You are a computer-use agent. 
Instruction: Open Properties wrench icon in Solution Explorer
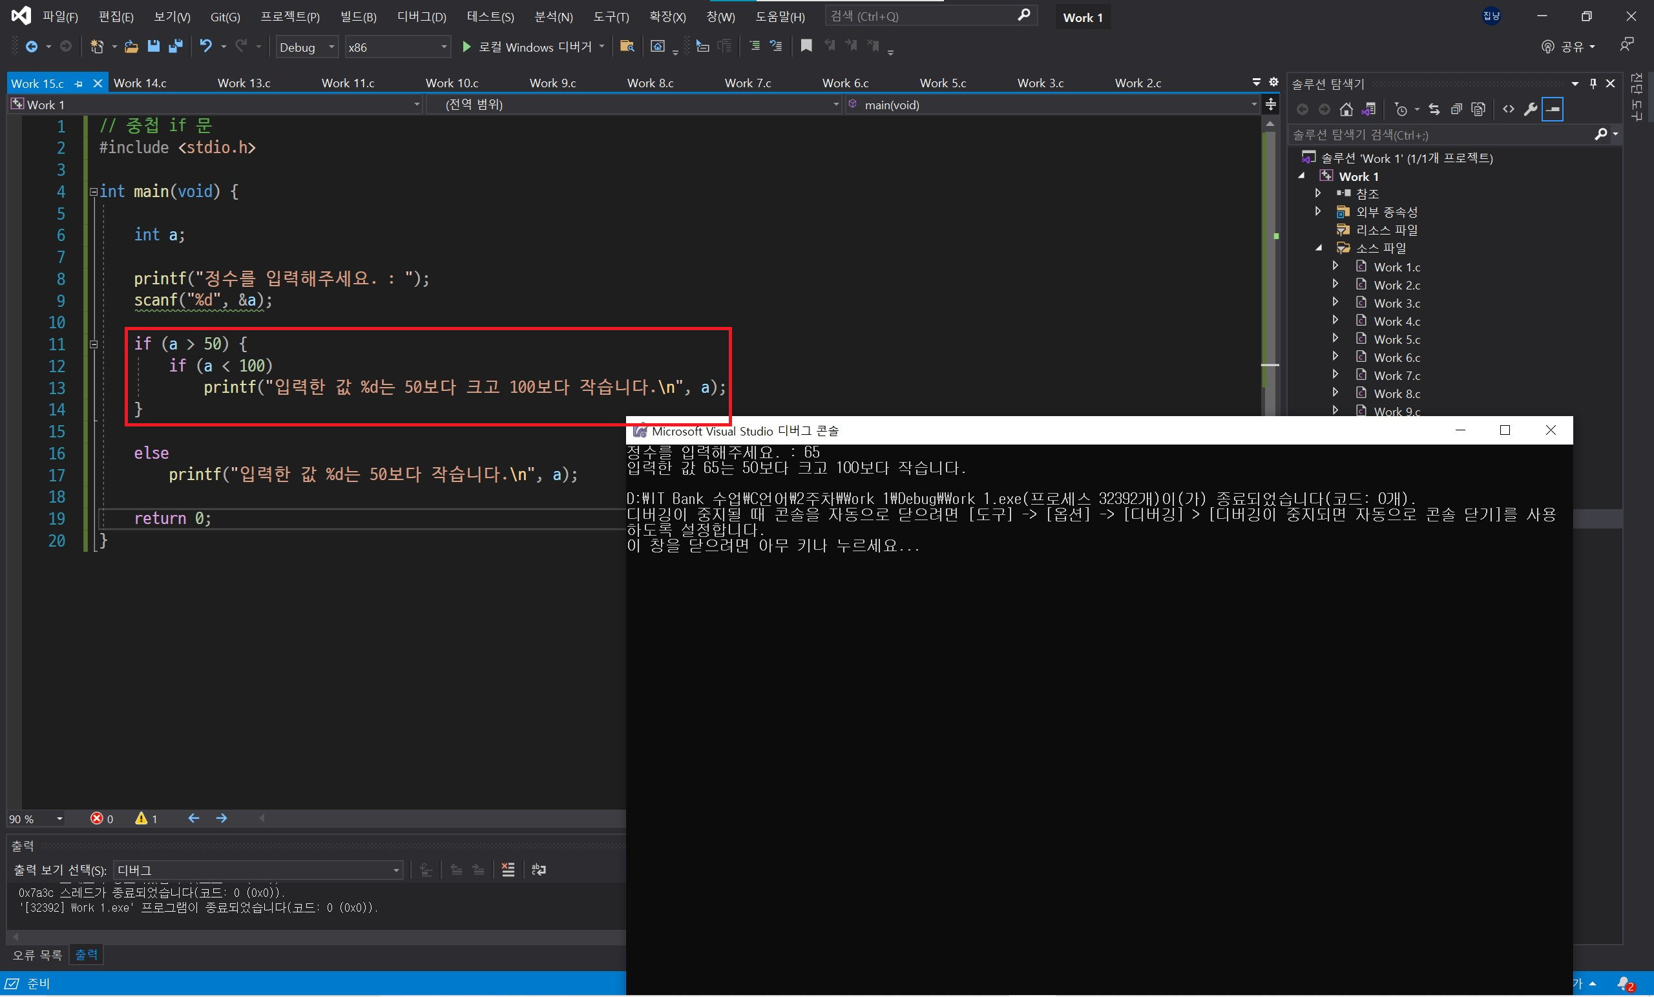click(1531, 109)
